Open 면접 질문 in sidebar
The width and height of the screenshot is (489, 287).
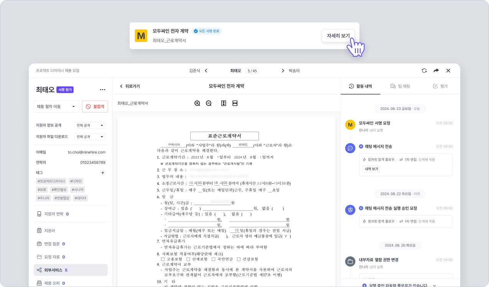click(71, 244)
